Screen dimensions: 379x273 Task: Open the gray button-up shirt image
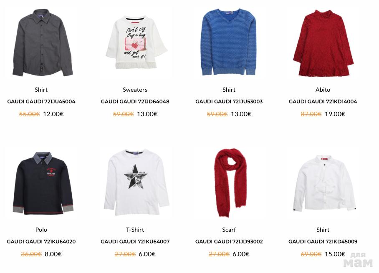[x=42, y=43]
